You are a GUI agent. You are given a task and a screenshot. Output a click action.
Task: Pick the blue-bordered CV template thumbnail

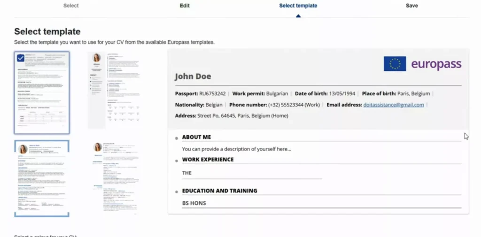pyautogui.click(x=42, y=178)
